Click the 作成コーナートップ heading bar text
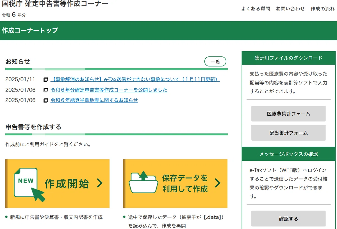This screenshot has height=229, width=337. [30, 30]
